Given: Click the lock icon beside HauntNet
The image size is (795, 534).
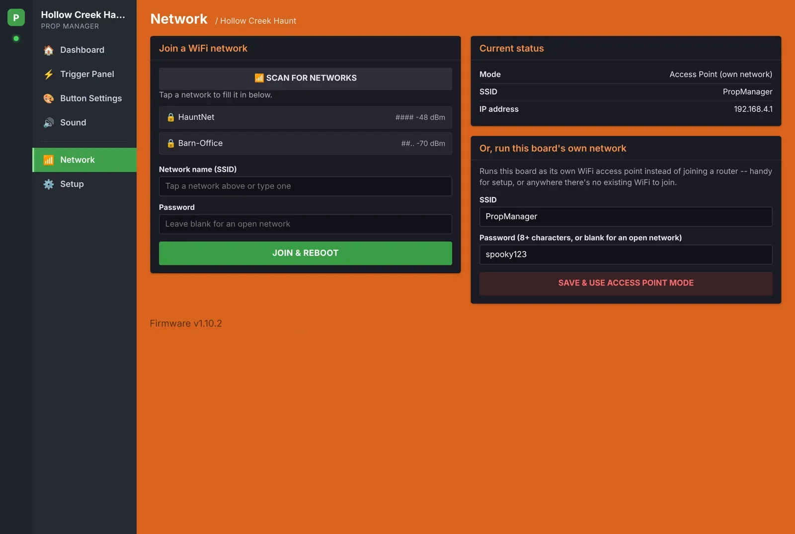Looking at the screenshot, I should pos(170,117).
